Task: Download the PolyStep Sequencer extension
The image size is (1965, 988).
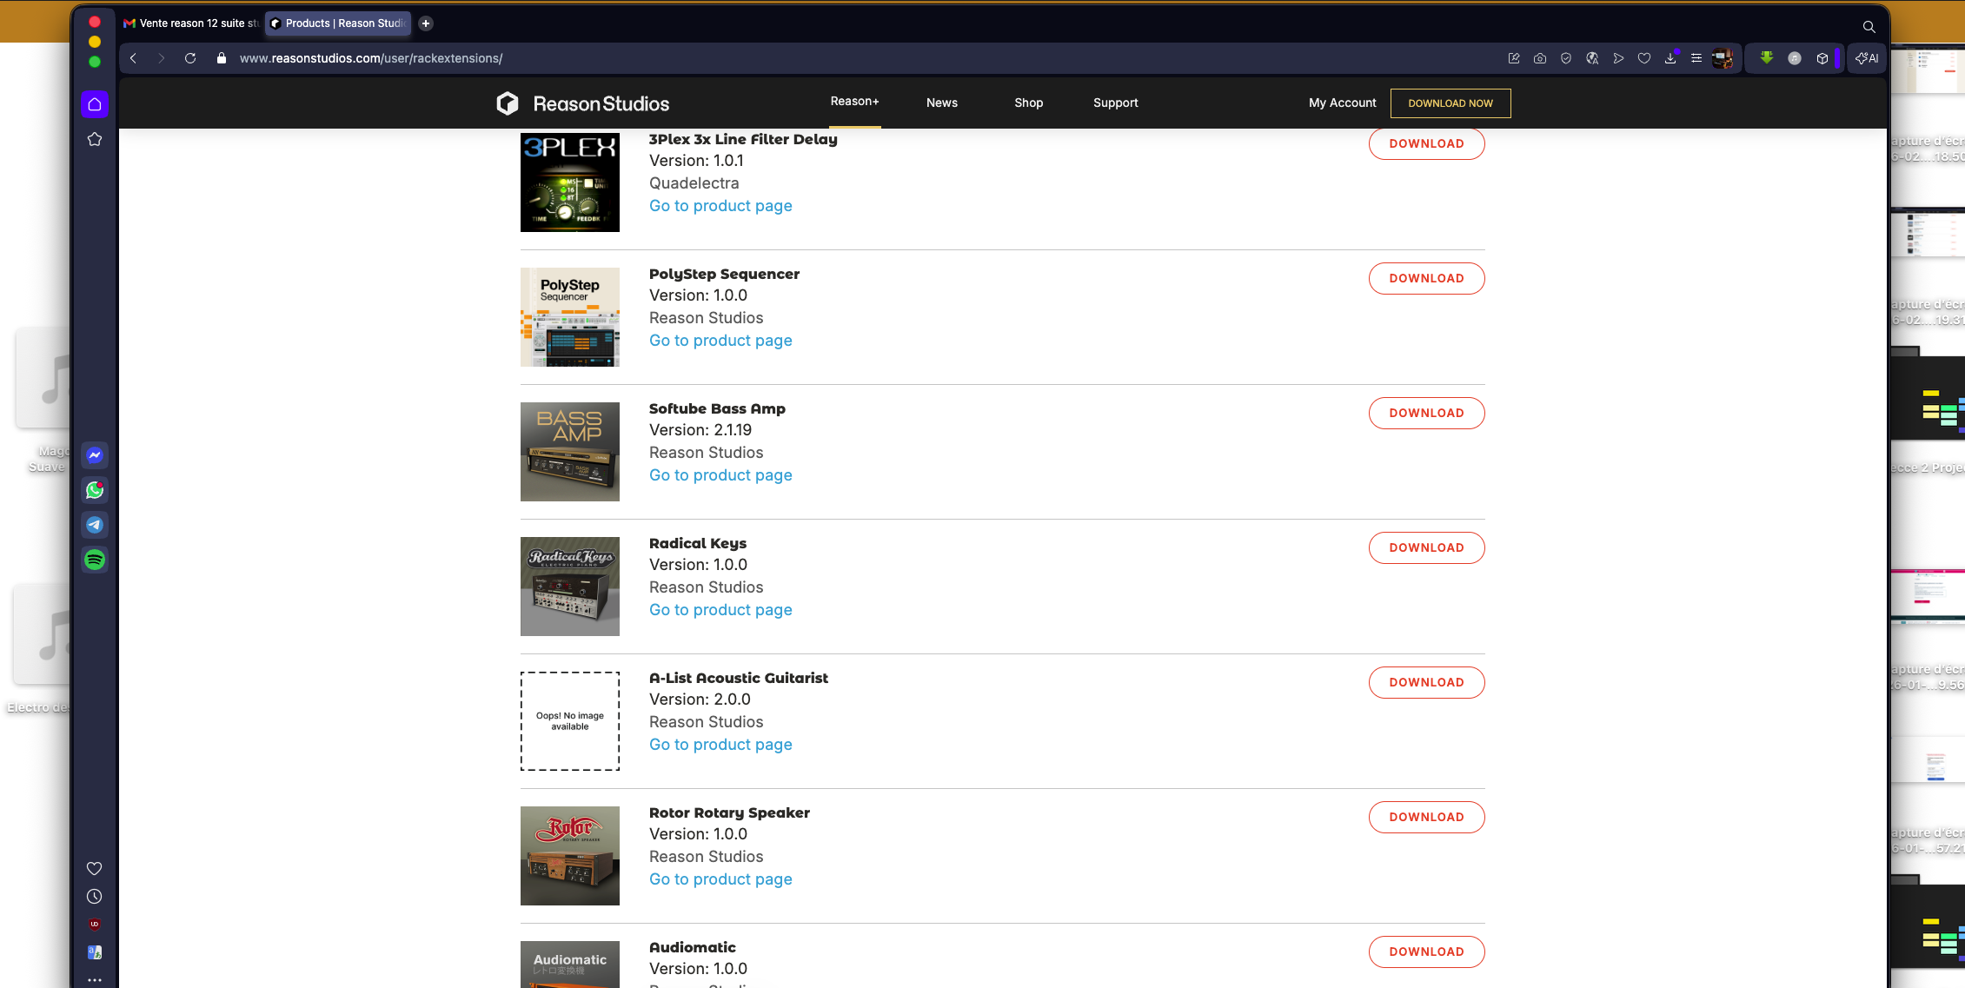Action: coord(1426,278)
